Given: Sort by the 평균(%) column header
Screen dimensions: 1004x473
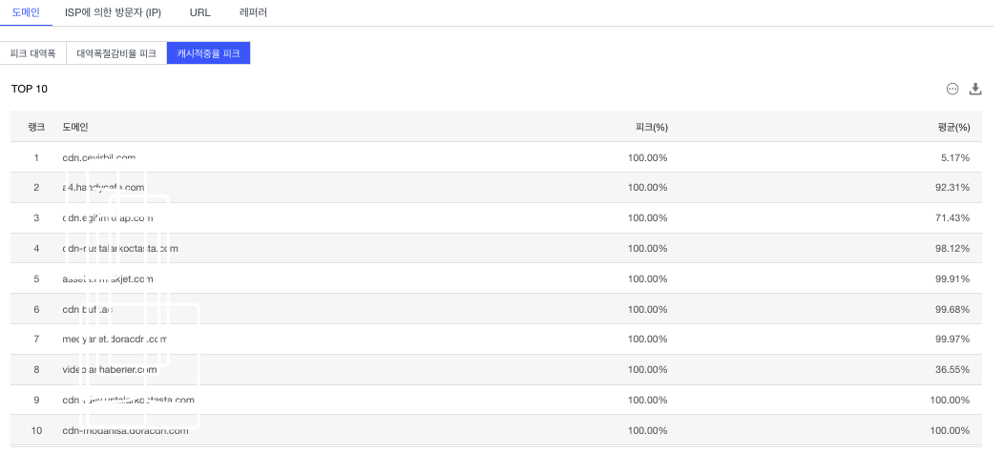Looking at the screenshot, I should point(953,127).
